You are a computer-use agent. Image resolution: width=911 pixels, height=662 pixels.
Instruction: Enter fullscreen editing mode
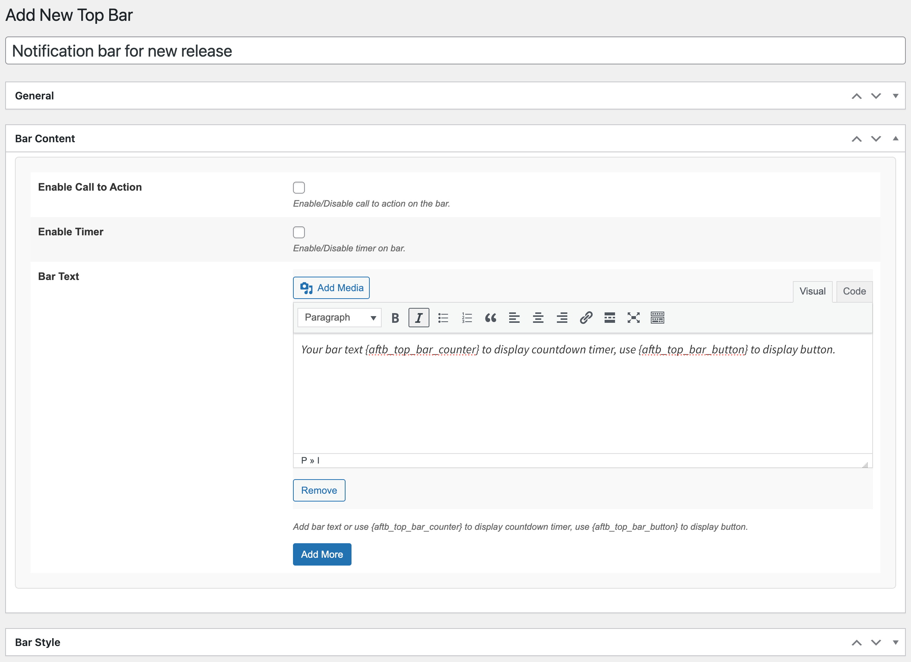(x=633, y=317)
